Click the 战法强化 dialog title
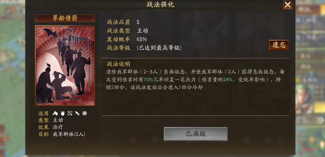Screen dimensions: 325x157 coord(160,5)
